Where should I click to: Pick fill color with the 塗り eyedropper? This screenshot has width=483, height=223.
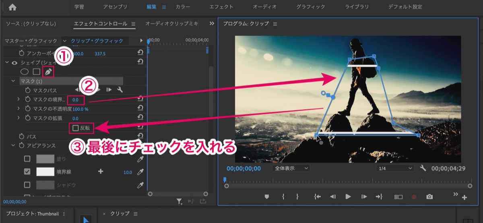click(140, 159)
